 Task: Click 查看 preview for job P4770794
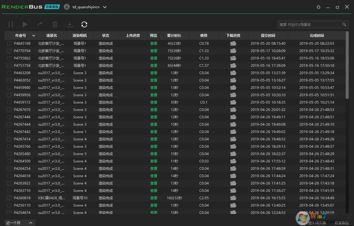pos(154,51)
